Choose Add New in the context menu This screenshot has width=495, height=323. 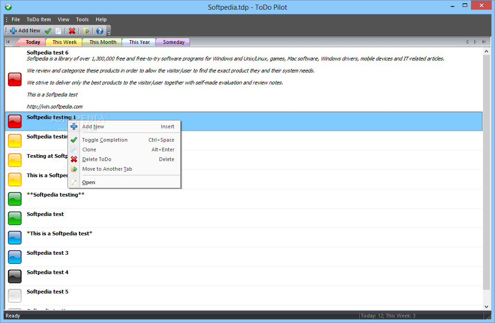(x=124, y=126)
